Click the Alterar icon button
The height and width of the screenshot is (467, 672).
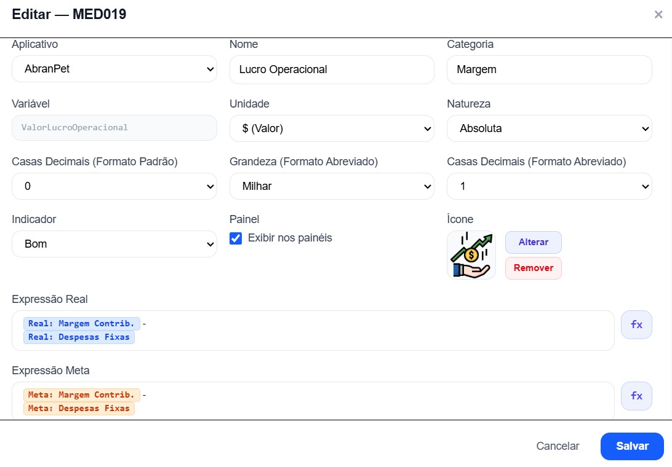533,242
